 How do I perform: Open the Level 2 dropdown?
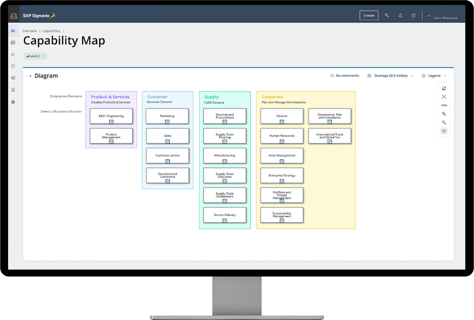[35, 56]
